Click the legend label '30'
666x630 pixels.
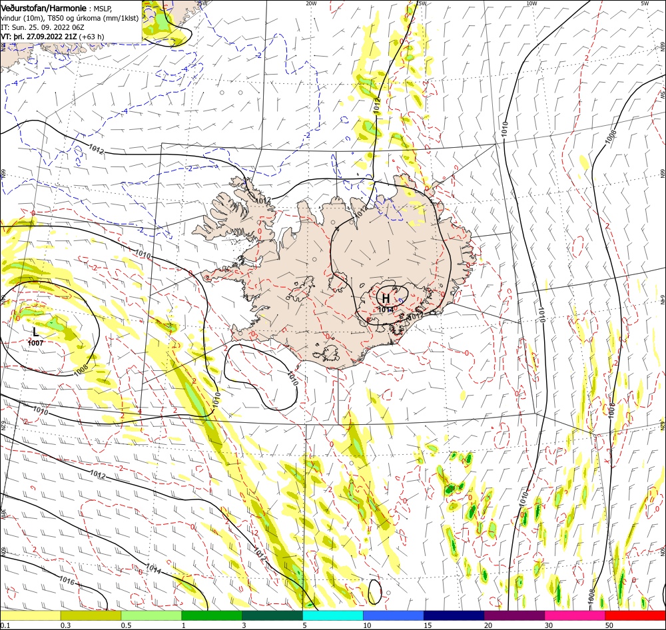click(x=549, y=625)
